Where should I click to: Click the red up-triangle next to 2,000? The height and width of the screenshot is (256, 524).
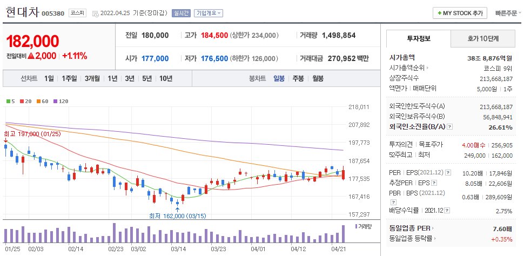pos(31,56)
